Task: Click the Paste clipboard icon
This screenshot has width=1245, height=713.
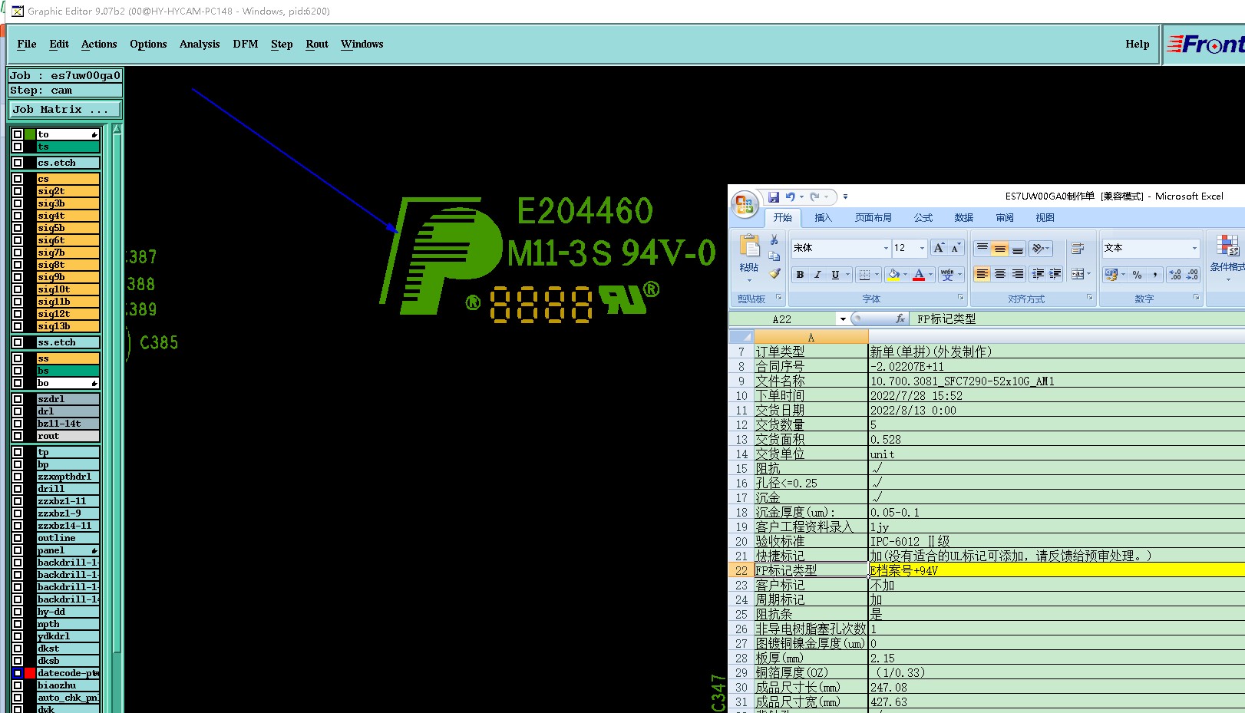Action: point(749,246)
